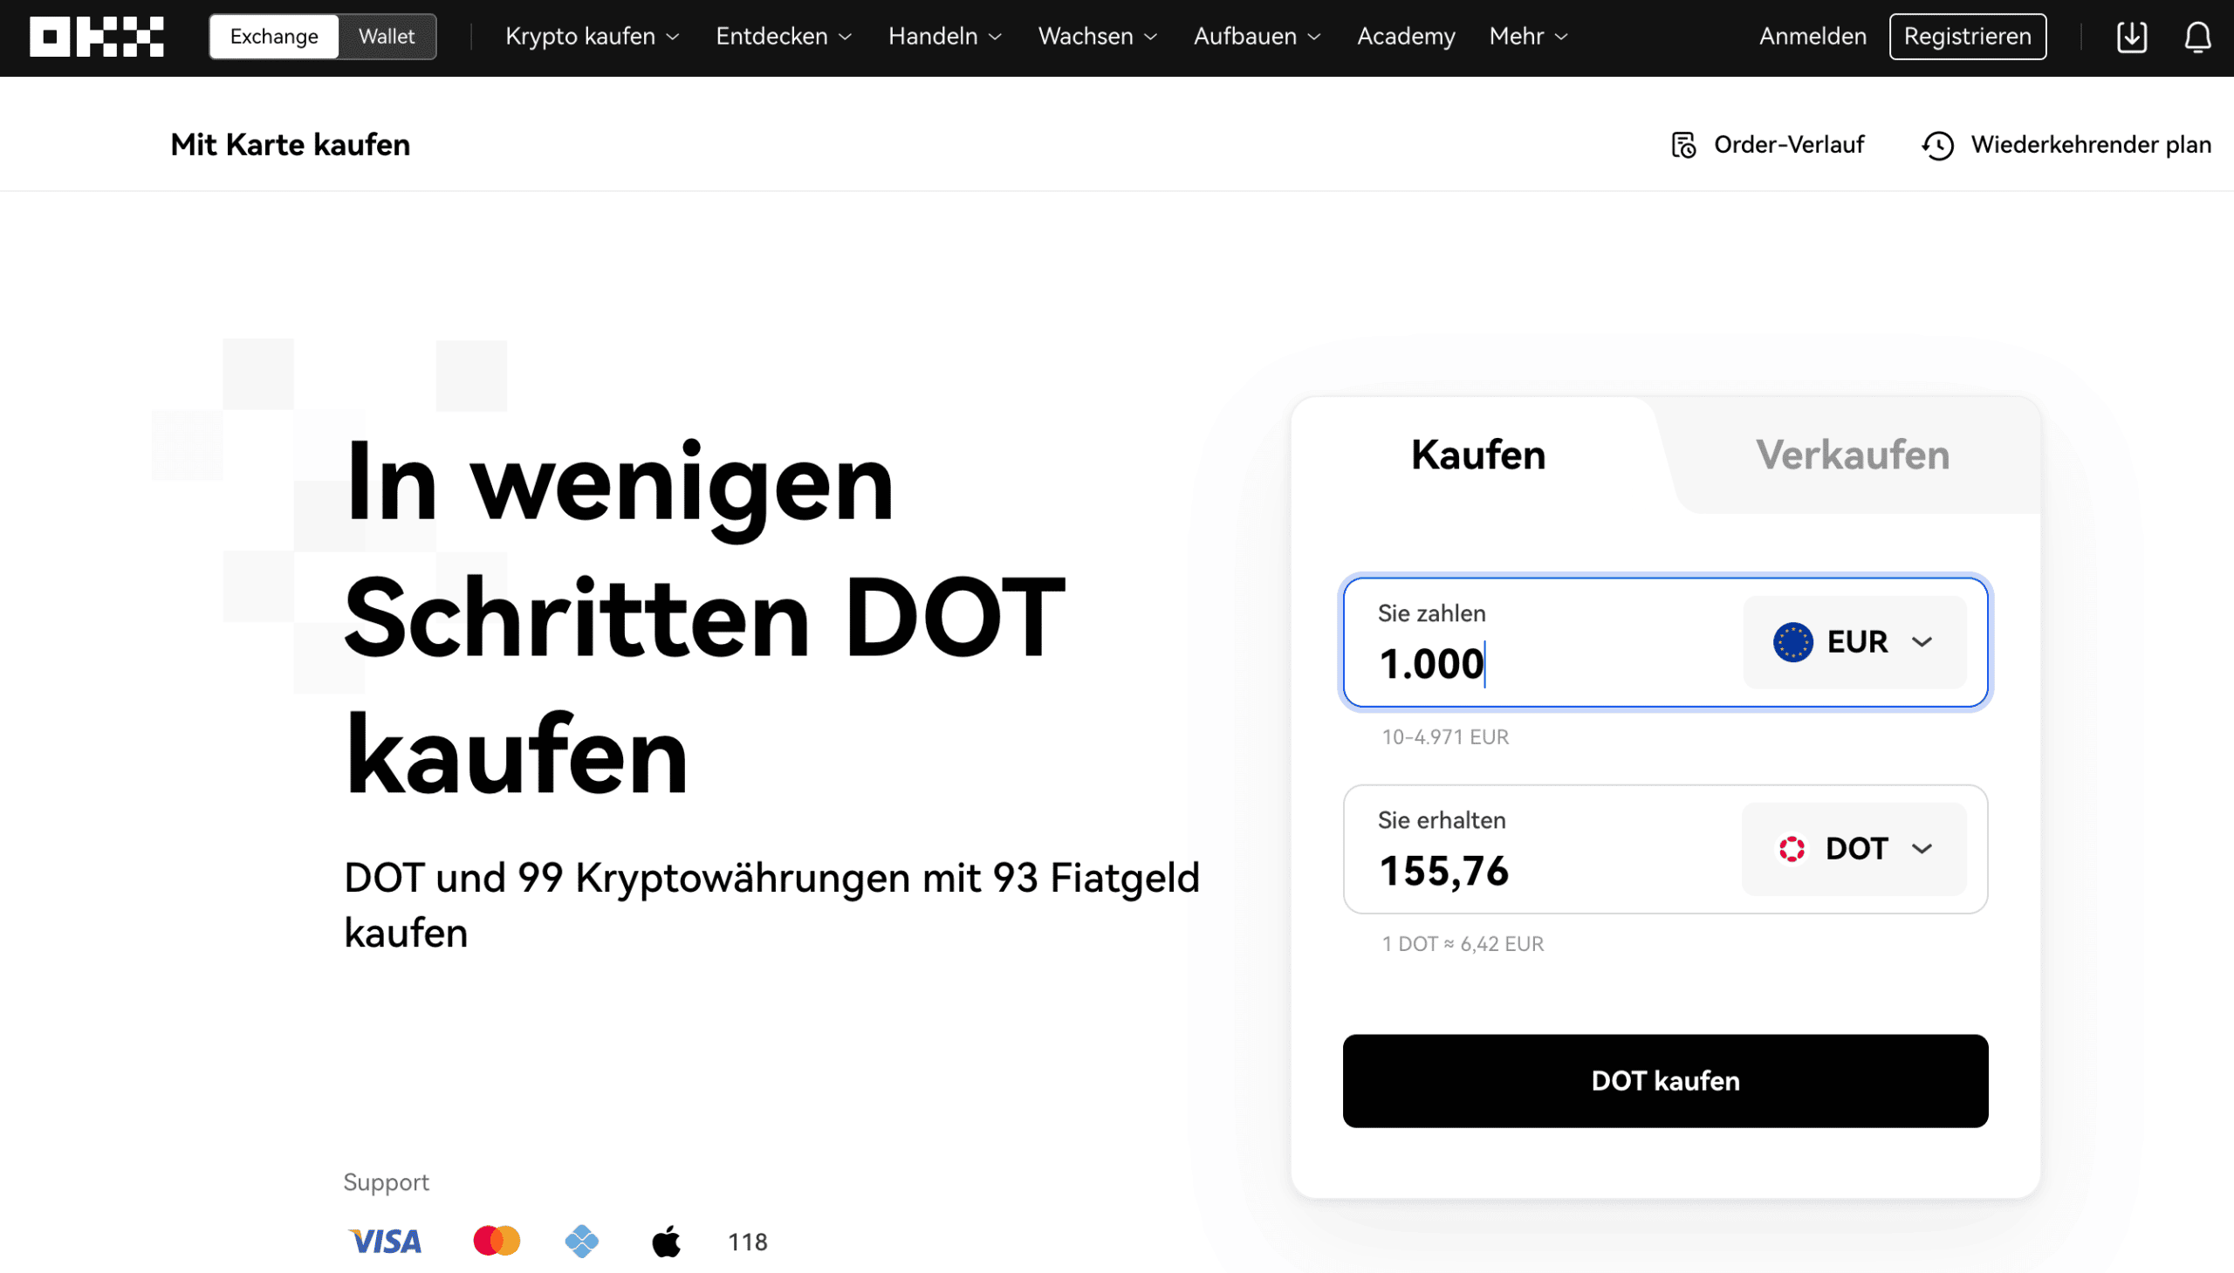The image size is (2234, 1273).
Task: Switch to Exchange mode
Action: click(x=274, y=37)
